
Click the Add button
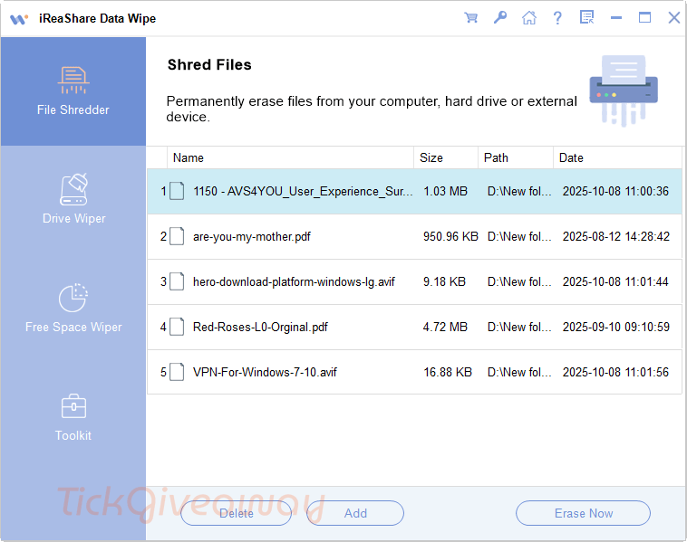click(x=355, y=513)
